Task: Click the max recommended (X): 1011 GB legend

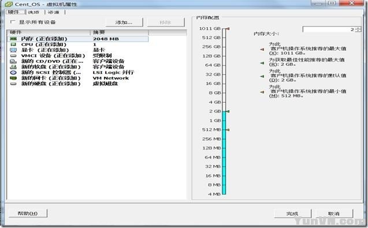Action: pos(307,48)
